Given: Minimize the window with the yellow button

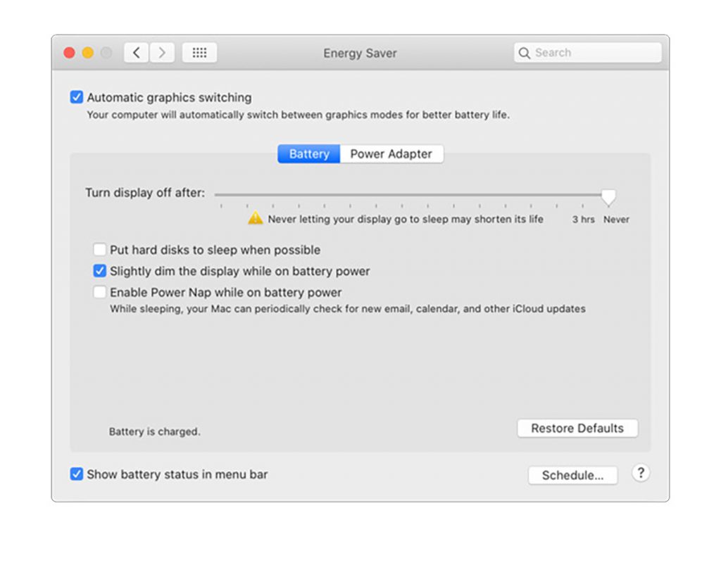Looking at the screenshot, I should pyautogui.click(x=88, y=53).
